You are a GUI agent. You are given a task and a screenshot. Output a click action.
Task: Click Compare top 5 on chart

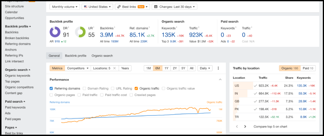tap(270, 127)
